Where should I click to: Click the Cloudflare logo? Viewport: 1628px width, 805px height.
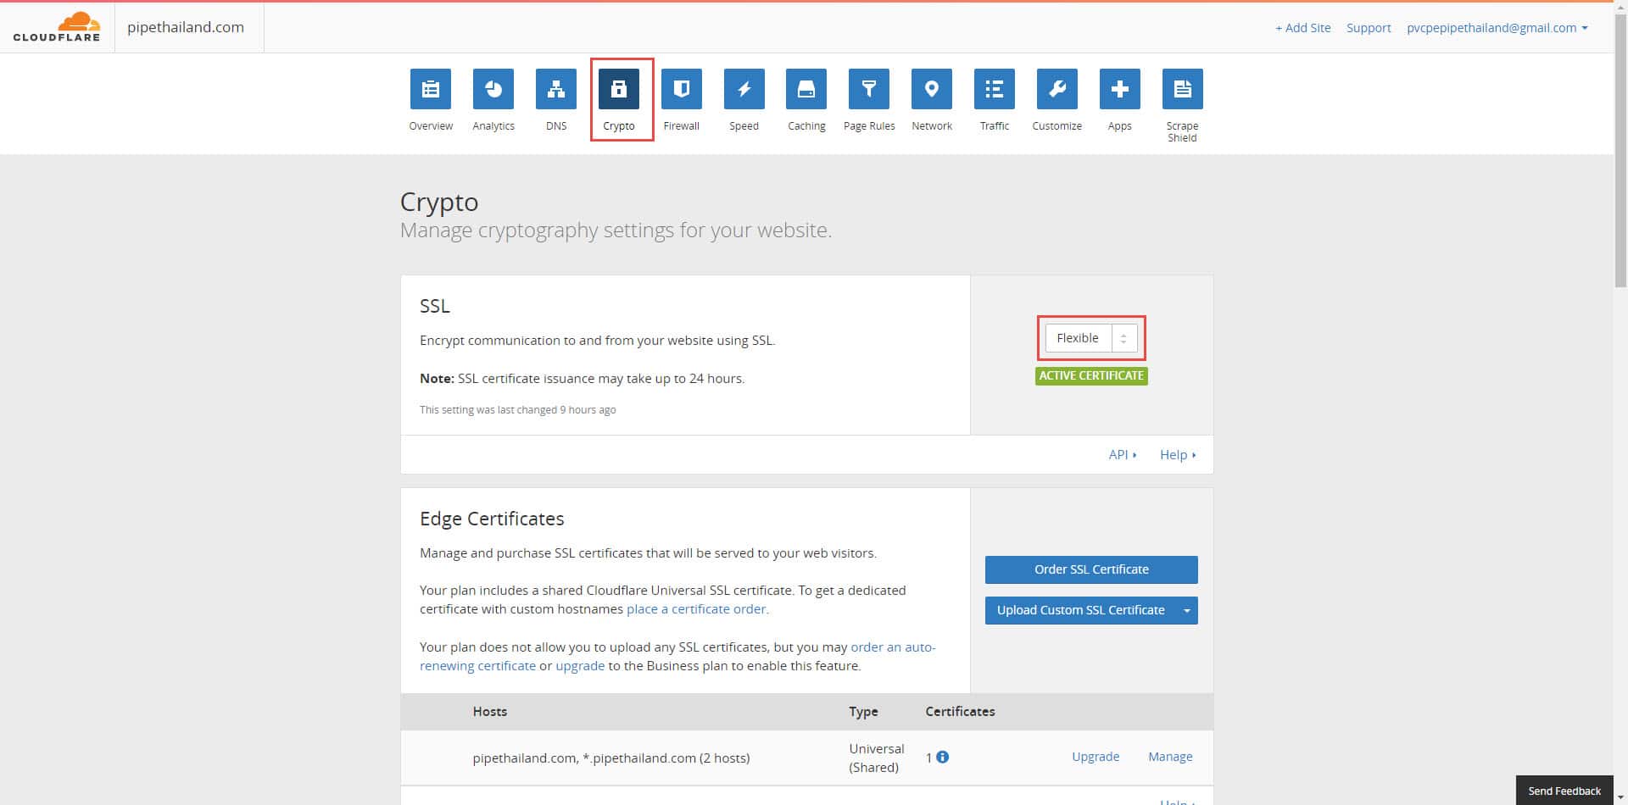point(57,27)
